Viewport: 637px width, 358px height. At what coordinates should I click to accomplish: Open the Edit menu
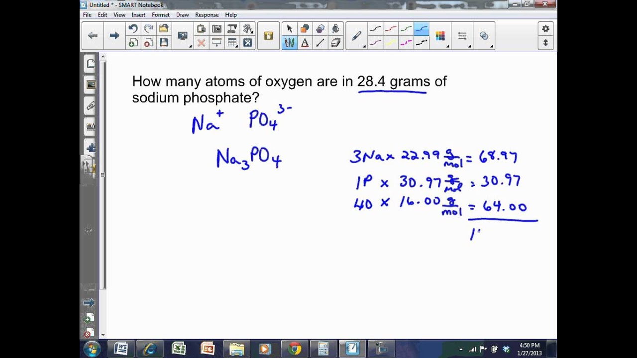[x=103, y=15]
